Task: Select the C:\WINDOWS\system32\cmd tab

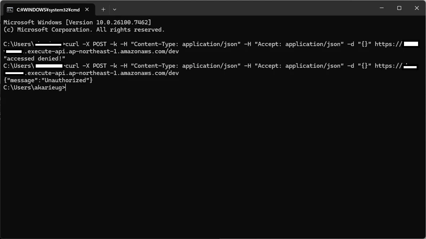Action: [x=49, y=9]
